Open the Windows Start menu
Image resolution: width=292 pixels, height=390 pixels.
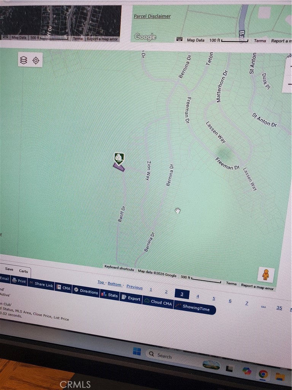click(x=137, y=351)
